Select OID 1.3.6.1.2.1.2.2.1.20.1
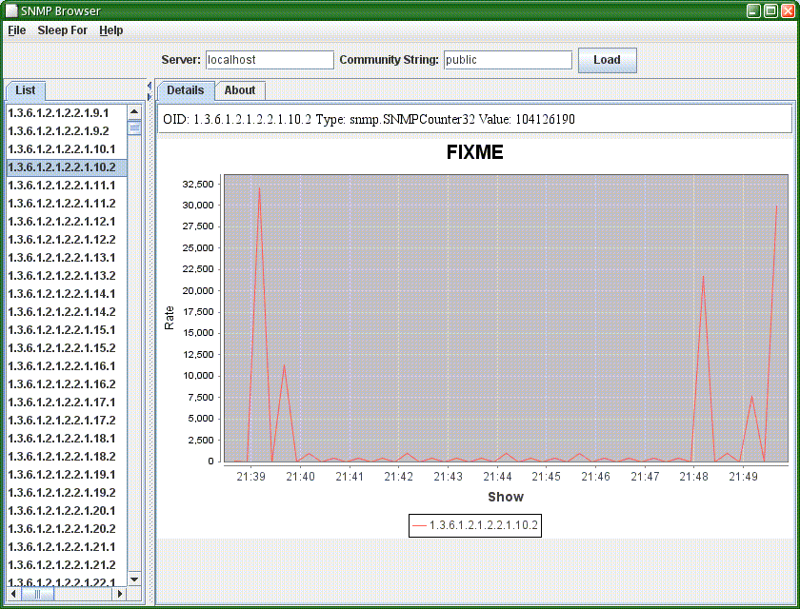Viewport: 800px width, 609px height. pyautogui.click(x=67, y=511)
